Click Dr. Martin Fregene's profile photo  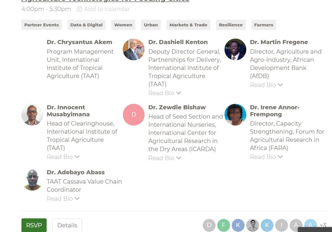tap(235, 49)
